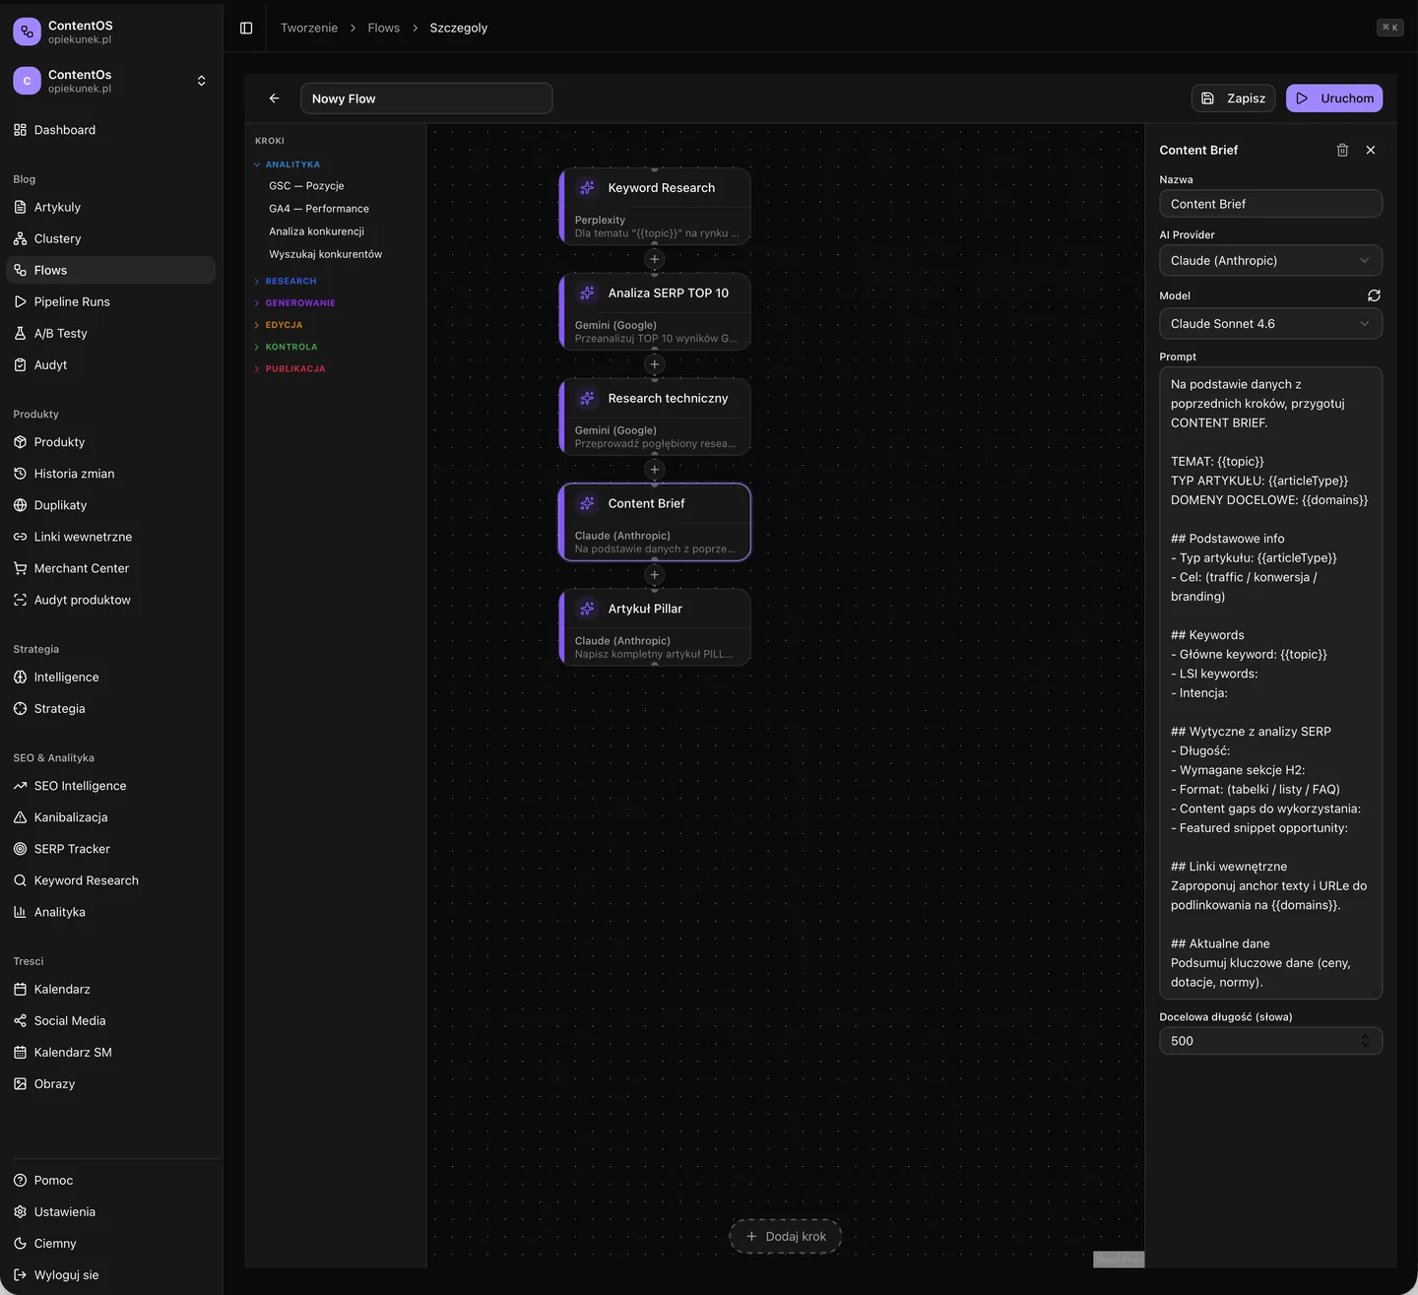The width and height of the screenshot is (1418, 1295).
Task: Click the Uruchom run button
Action: click(1334, 98)
